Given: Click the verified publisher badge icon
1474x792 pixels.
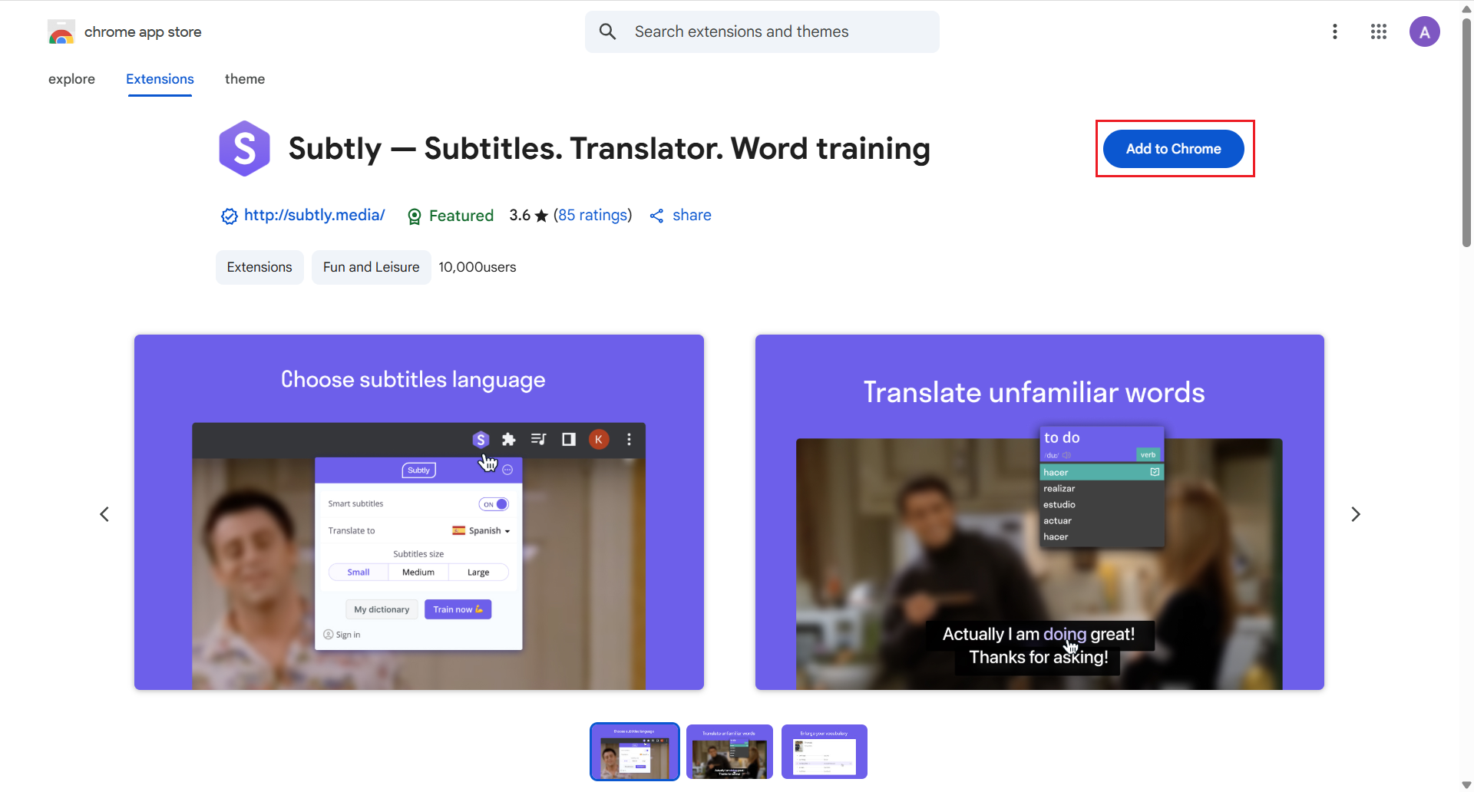Looking at the screenshot, I should tap(229, 216).
